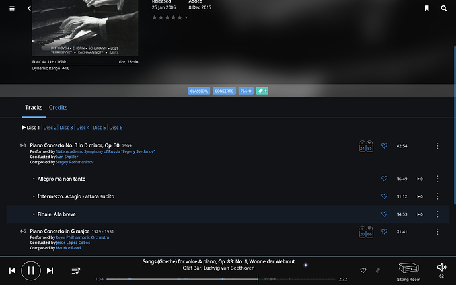The width and height of the screenshot is (456, 285).
Task: Click the album cover thumbnail
Action: point(85,28)
